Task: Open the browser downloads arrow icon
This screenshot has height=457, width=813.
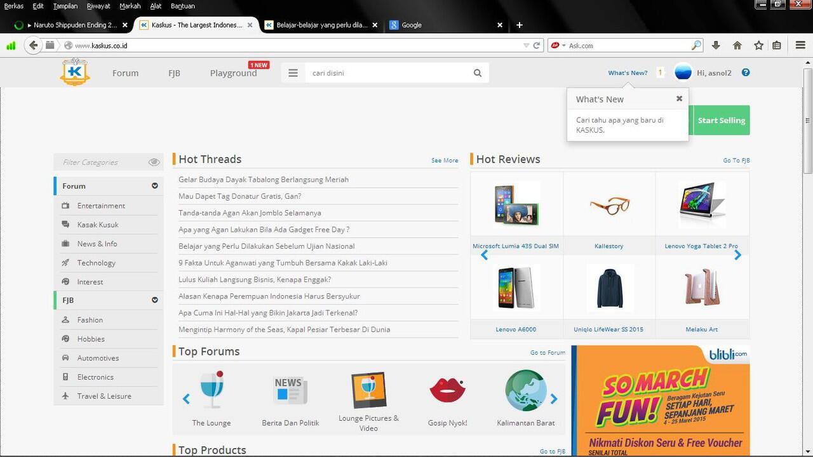Action: (716, 45)
